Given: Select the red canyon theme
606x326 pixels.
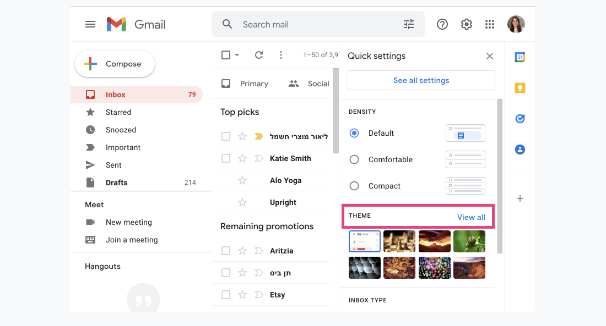Looking at the screenshot, I should [x=435, y=241].
